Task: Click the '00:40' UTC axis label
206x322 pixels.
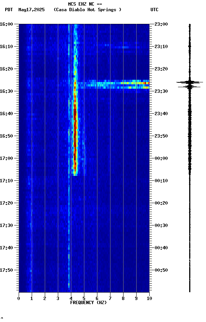Action: tap(161, 248)
